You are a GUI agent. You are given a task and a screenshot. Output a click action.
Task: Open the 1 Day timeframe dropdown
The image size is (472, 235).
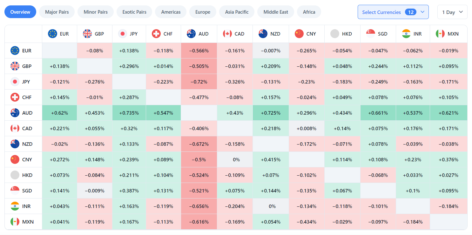point(452,12)
